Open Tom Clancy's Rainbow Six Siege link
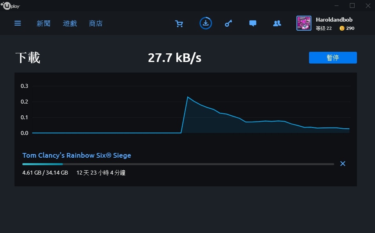This screenshot has width=375, height=233. 77,155
